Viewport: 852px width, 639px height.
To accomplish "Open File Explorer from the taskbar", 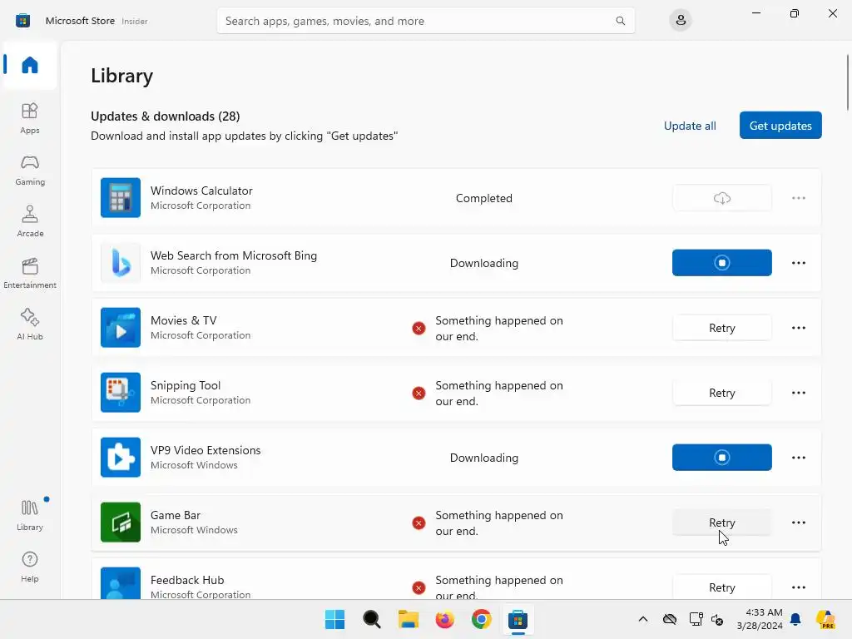I will (x=408, y=619).
